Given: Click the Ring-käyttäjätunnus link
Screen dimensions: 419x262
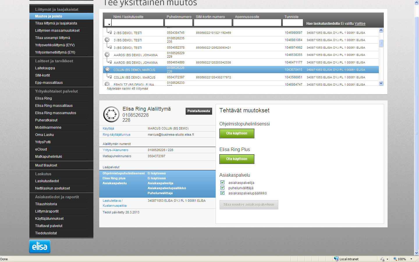Looking at the screenshot, I should [116, 134].
